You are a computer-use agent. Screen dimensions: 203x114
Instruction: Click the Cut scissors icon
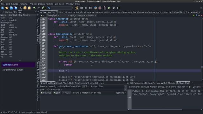[x=20, y=8]
